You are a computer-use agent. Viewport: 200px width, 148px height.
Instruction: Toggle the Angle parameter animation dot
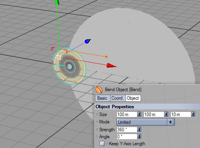tap(97, 136)
